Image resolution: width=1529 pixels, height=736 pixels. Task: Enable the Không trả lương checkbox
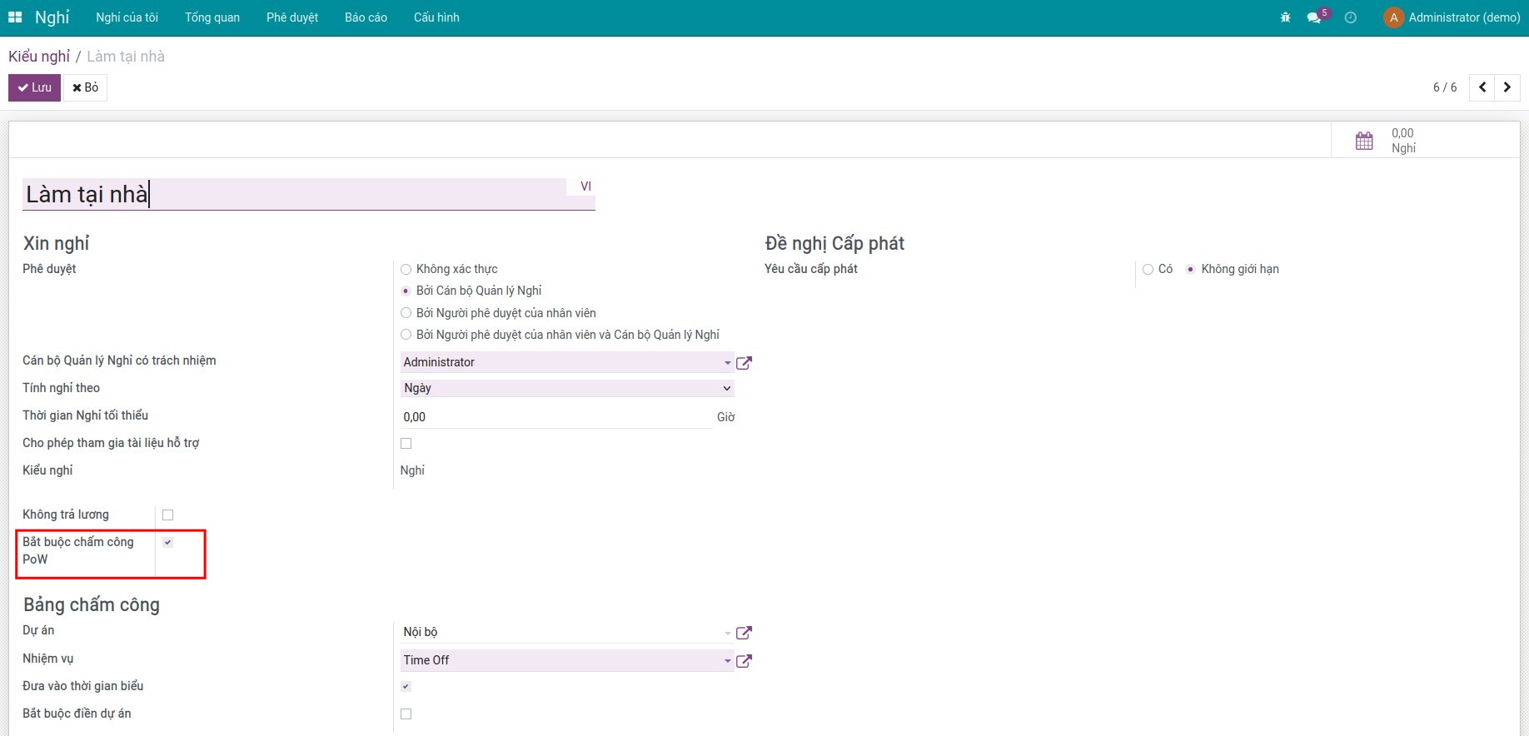pos(167,515)
